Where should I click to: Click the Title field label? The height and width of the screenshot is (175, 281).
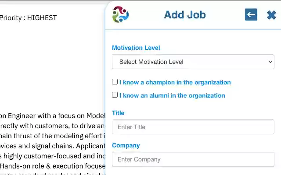tap(119, 113)
